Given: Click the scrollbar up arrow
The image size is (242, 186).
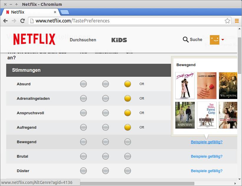Looking at the screenshot, I should pos(240,29).
